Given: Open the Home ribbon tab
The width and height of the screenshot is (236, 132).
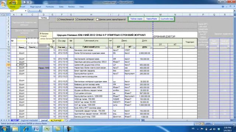Looking at the screenshot, I should point(13,7).
